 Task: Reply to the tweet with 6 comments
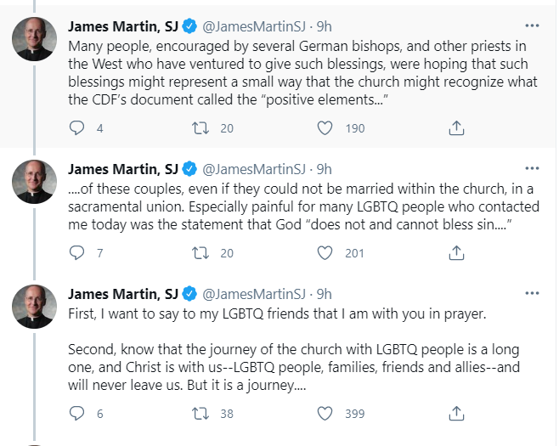pos(76,413)
